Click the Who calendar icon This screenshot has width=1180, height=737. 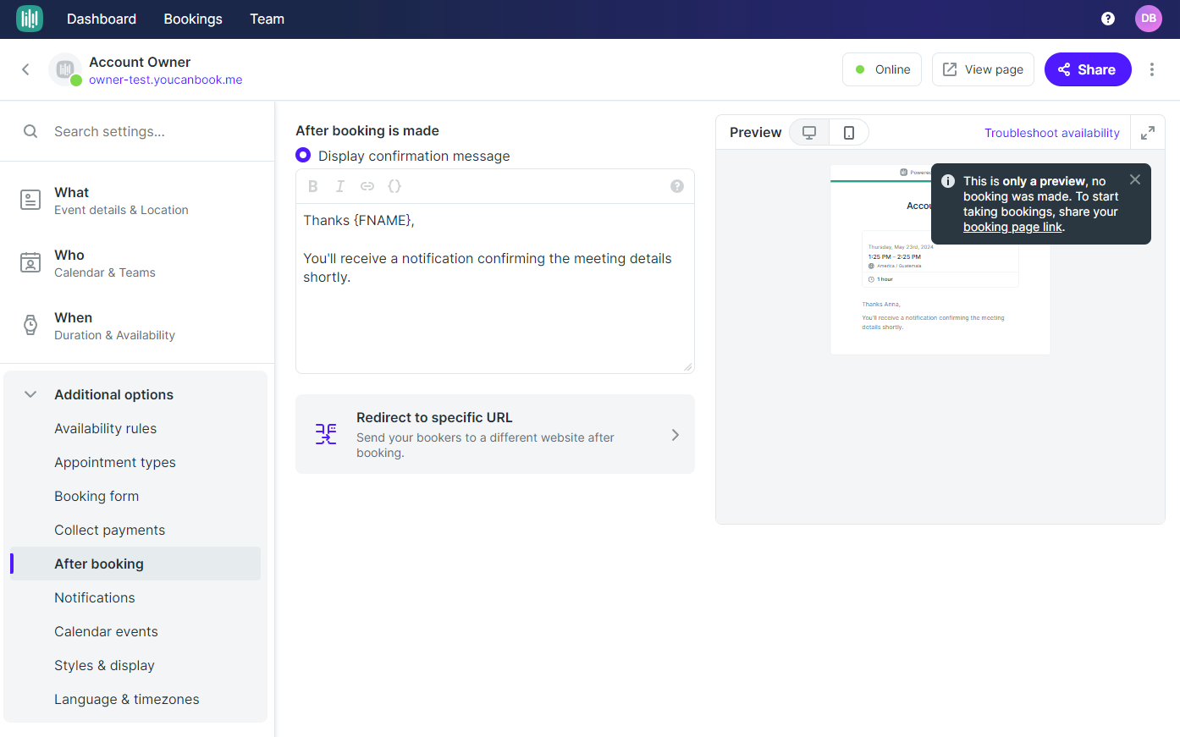tap(30, 262)
